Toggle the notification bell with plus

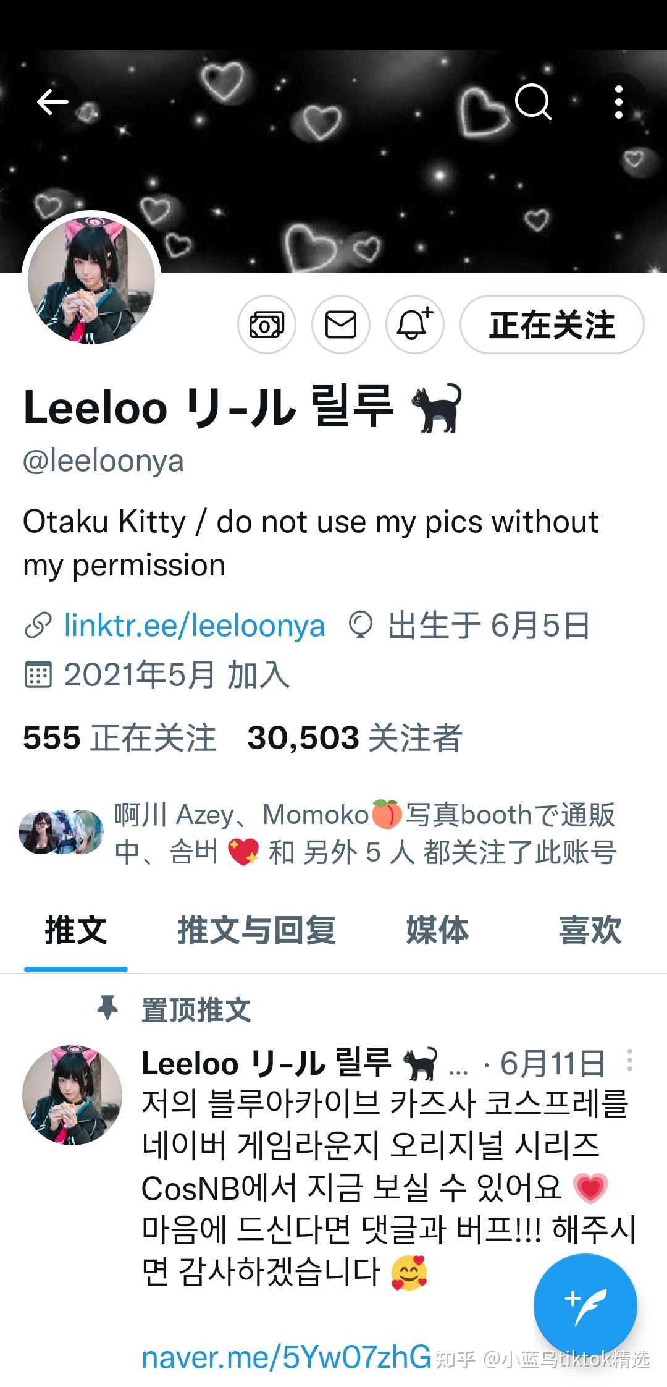(415, 324)
